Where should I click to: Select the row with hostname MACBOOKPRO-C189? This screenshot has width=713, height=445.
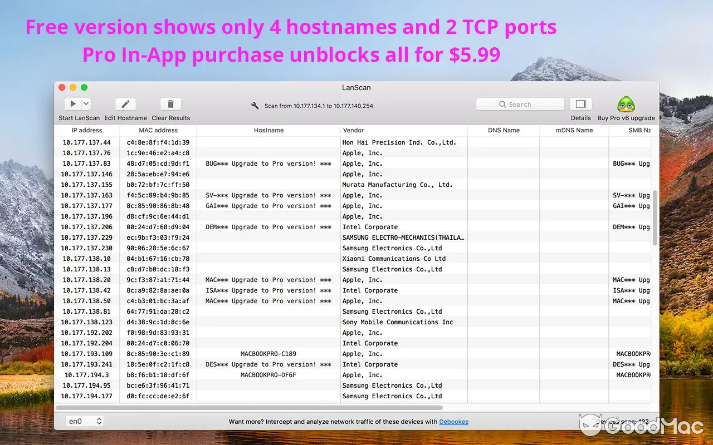pos(268,354)
